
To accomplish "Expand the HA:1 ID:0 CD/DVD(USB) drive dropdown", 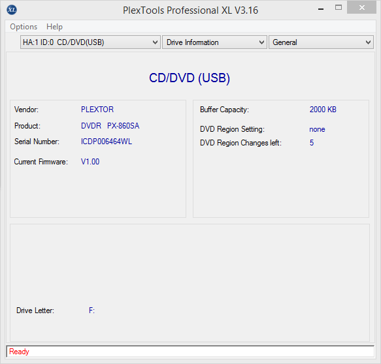I will pyautogui.click(x=90, y=42).
